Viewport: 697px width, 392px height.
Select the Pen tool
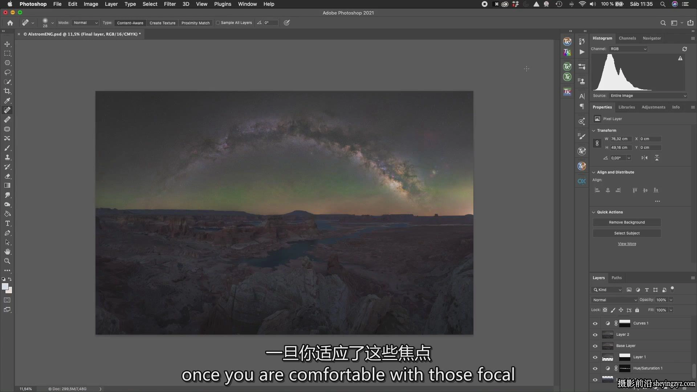point(7,233)
